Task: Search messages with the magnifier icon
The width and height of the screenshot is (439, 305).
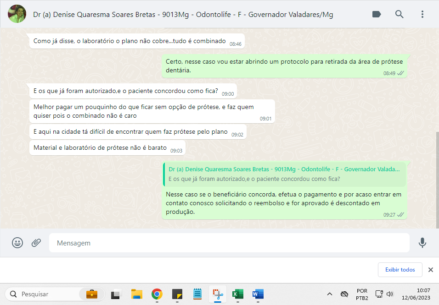Action: (x=400, y=14)
